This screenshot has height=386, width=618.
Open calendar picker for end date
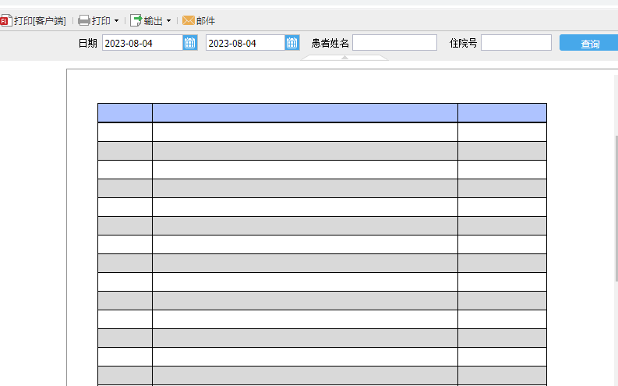click(292, 43)
